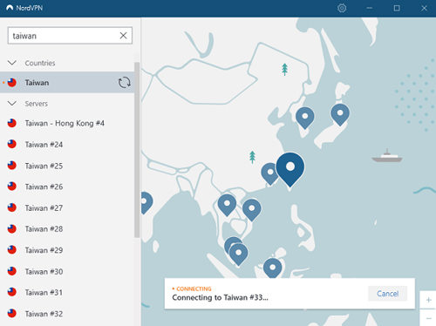This screenshot has height=326, width=436.
Task: Click the reconnect icon beside Taiwan country
Action: point(124,83)
